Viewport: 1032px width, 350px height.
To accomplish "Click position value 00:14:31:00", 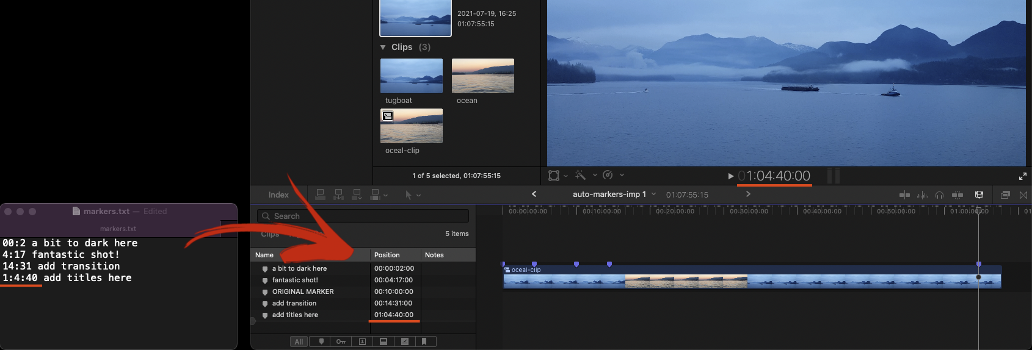I will [x=393, y=303].
